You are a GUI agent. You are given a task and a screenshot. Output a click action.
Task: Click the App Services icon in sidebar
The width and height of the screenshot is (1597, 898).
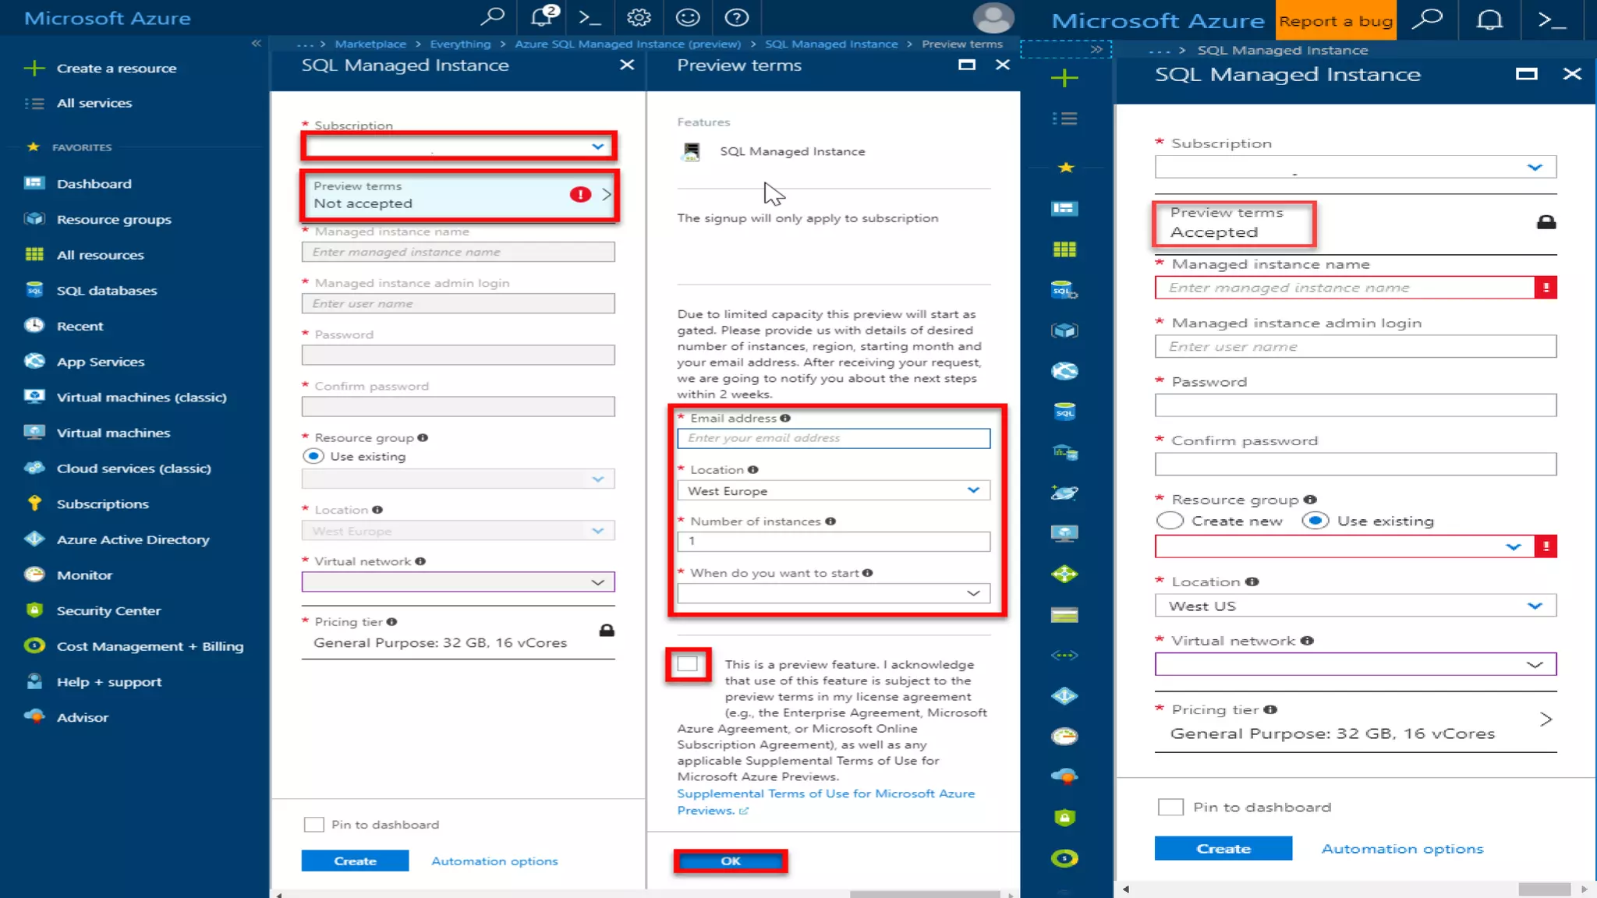pos(34,361)
